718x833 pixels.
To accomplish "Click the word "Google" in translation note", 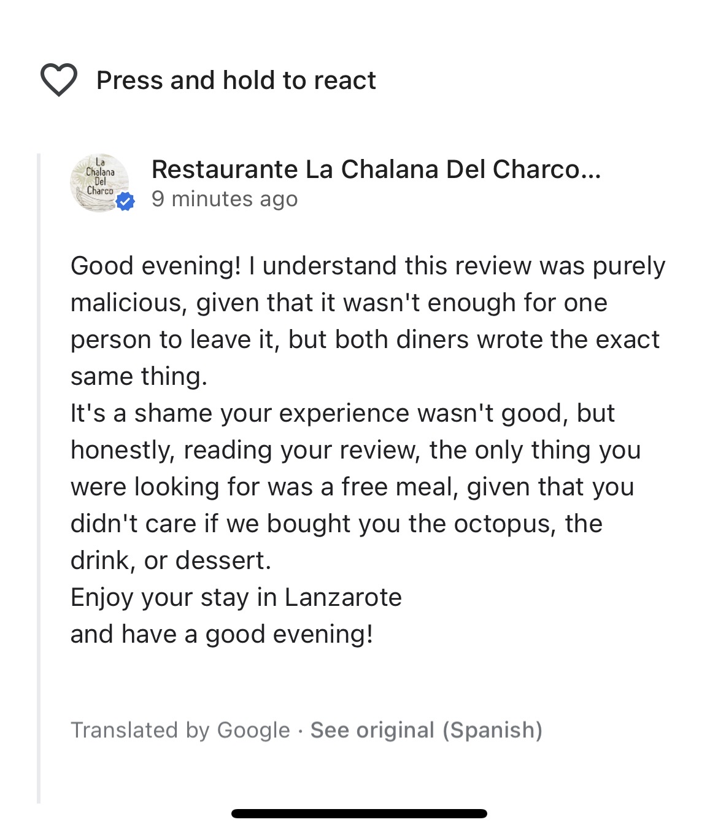I will point(253,730).
